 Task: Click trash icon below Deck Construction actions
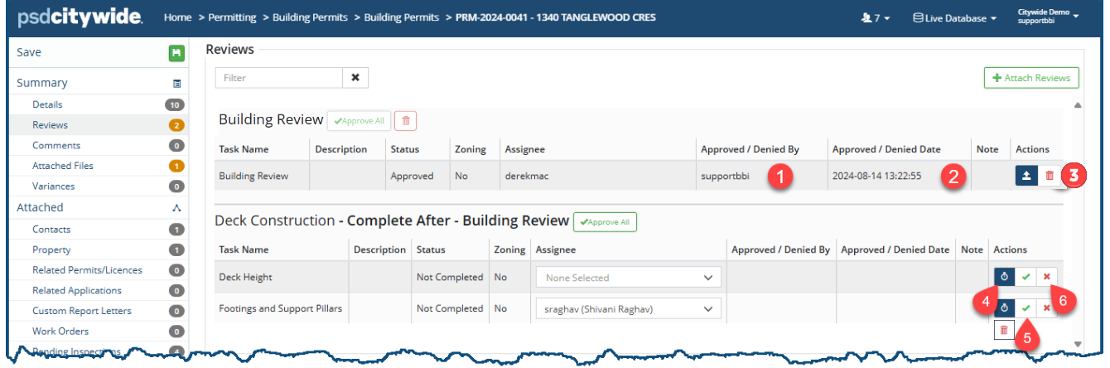pyautogui.click(x=1004, y=330)
